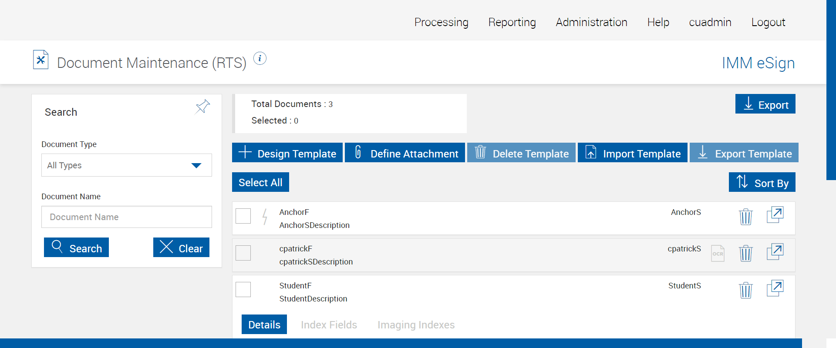This screenshot has width=836, height=348.
Task: Tick the checkbox for cpatrickF
Action: coord(243,253)
